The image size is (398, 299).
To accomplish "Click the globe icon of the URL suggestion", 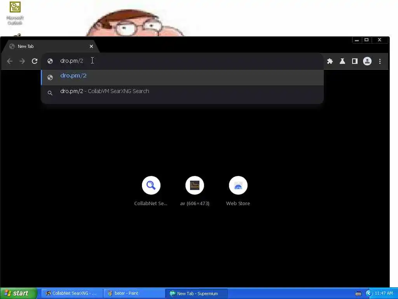I will coord(50,77).
